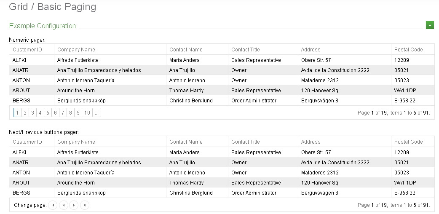This screenshot has height=214, width=439.
Task: Click Contact Title header in top grid
Action: (246, 50)
